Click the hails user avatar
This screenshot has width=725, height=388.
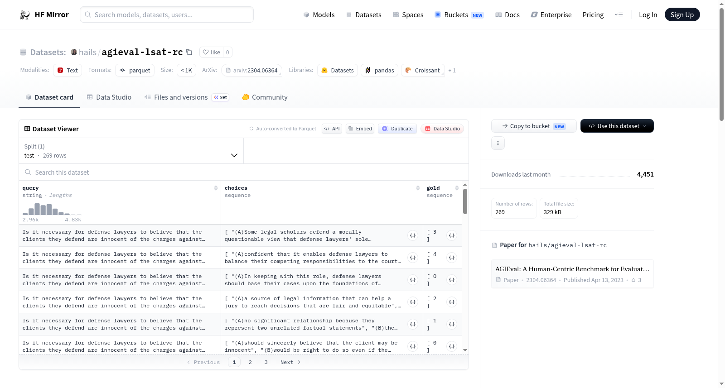[x=74, y=52]
